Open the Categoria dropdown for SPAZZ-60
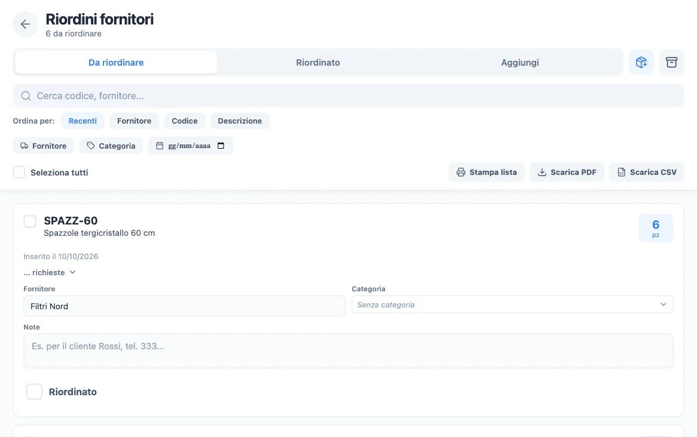Viewport: 697px width, 437px height. (x=512, y=304)
